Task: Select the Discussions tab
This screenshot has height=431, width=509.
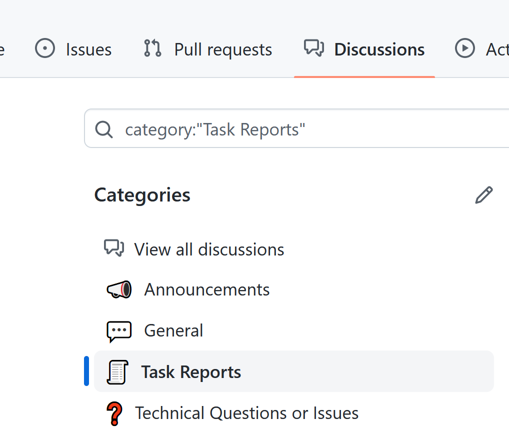Action: pos(364,49)
